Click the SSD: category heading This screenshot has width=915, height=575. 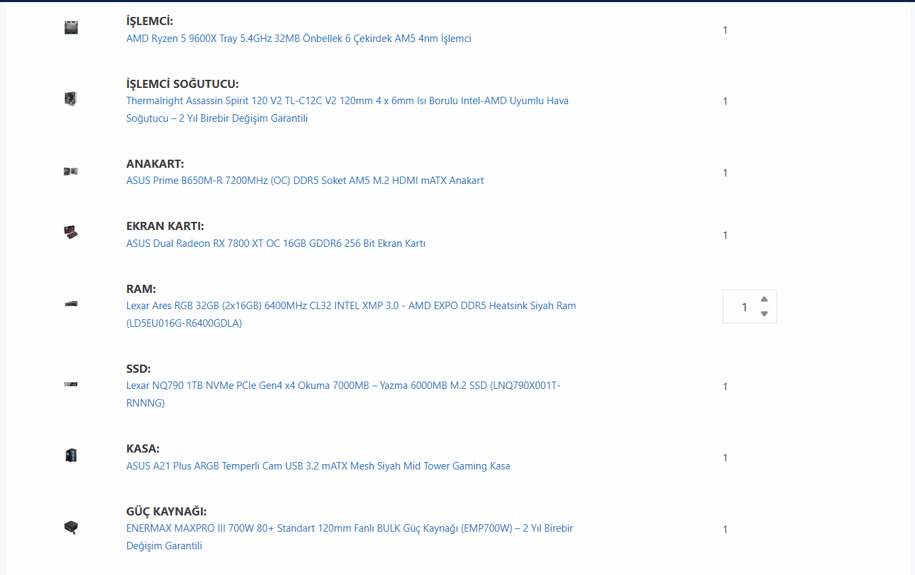tap(138, 369)
